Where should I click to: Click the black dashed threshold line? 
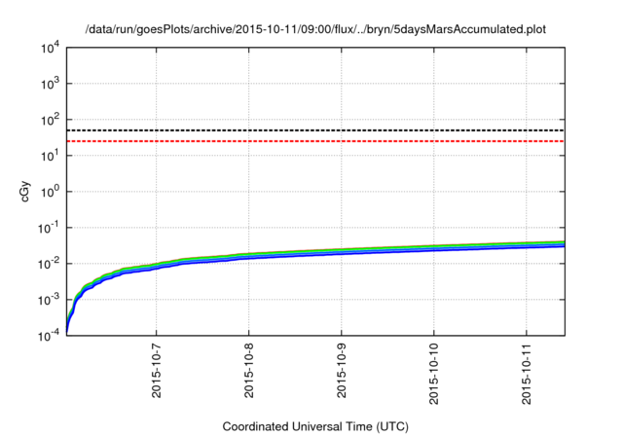pos(315,130)
